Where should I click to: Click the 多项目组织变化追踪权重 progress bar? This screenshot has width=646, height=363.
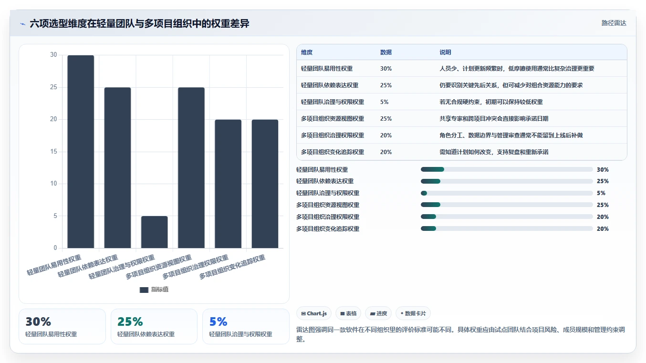507,228
